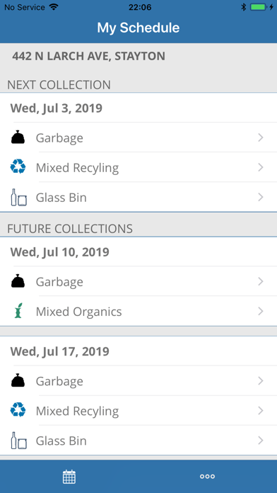The height and width of the screenshot is (493, 277).
Task: Expand Garbage details chevron for Jul 3
Action: point(260,137)
